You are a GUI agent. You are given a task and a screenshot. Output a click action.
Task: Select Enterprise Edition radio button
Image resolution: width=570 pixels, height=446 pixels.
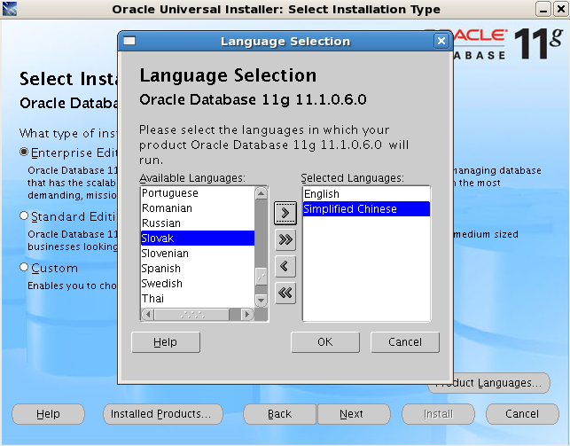click(24, 152)
